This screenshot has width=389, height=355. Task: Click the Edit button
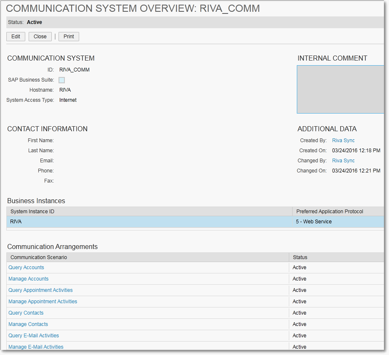[x=16, y=37]
